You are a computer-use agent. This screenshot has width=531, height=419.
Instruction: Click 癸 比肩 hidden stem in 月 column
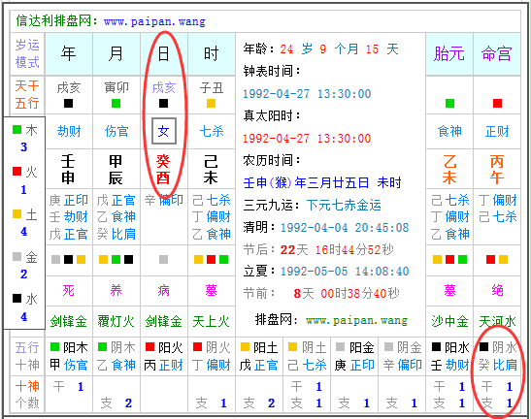(x=116, y=234)
